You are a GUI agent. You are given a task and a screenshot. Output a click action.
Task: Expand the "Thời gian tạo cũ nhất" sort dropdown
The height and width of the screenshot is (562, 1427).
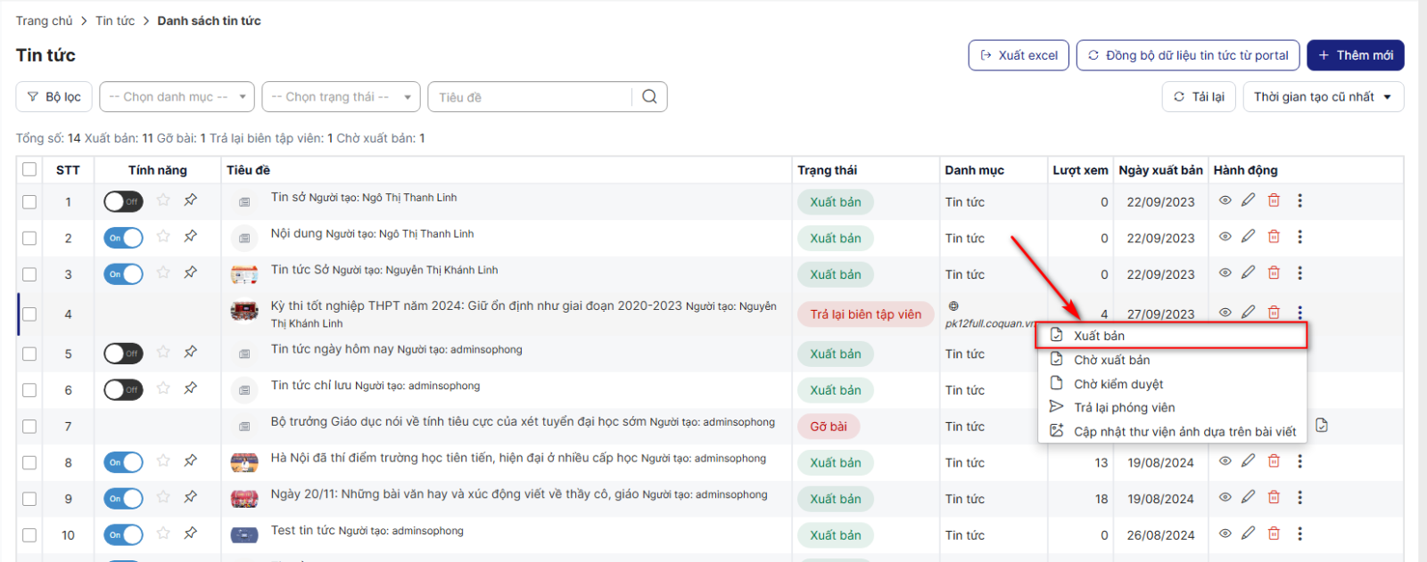[x=1323, y=97]
